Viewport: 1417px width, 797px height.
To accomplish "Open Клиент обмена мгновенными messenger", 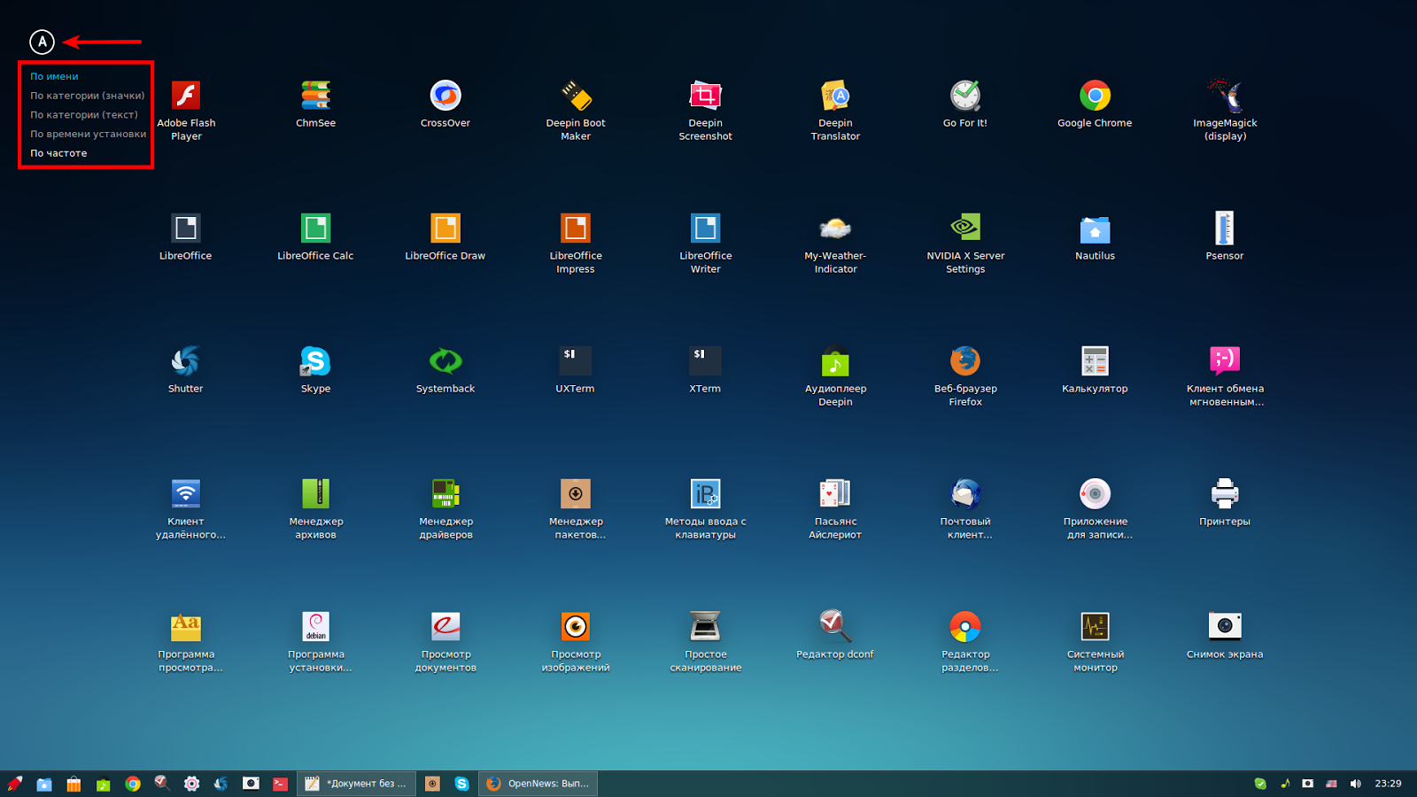I will pos(1225,361).
